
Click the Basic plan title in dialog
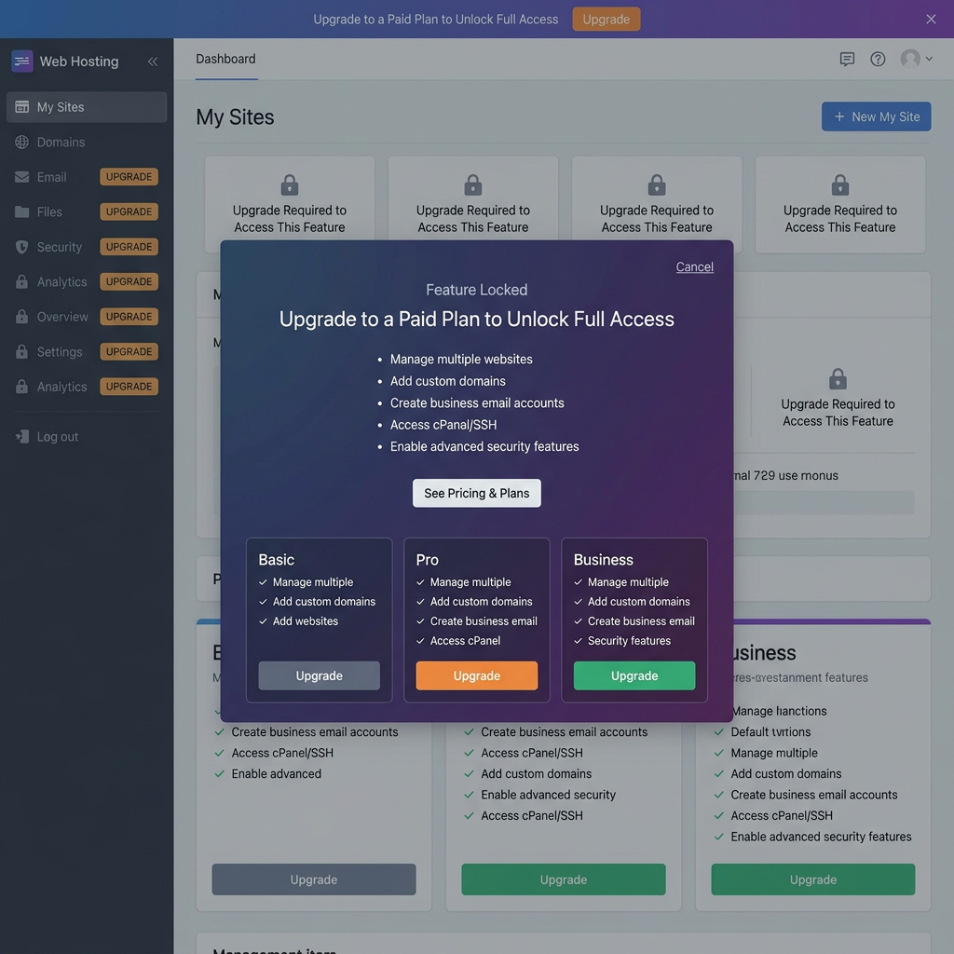click(276, 560)
